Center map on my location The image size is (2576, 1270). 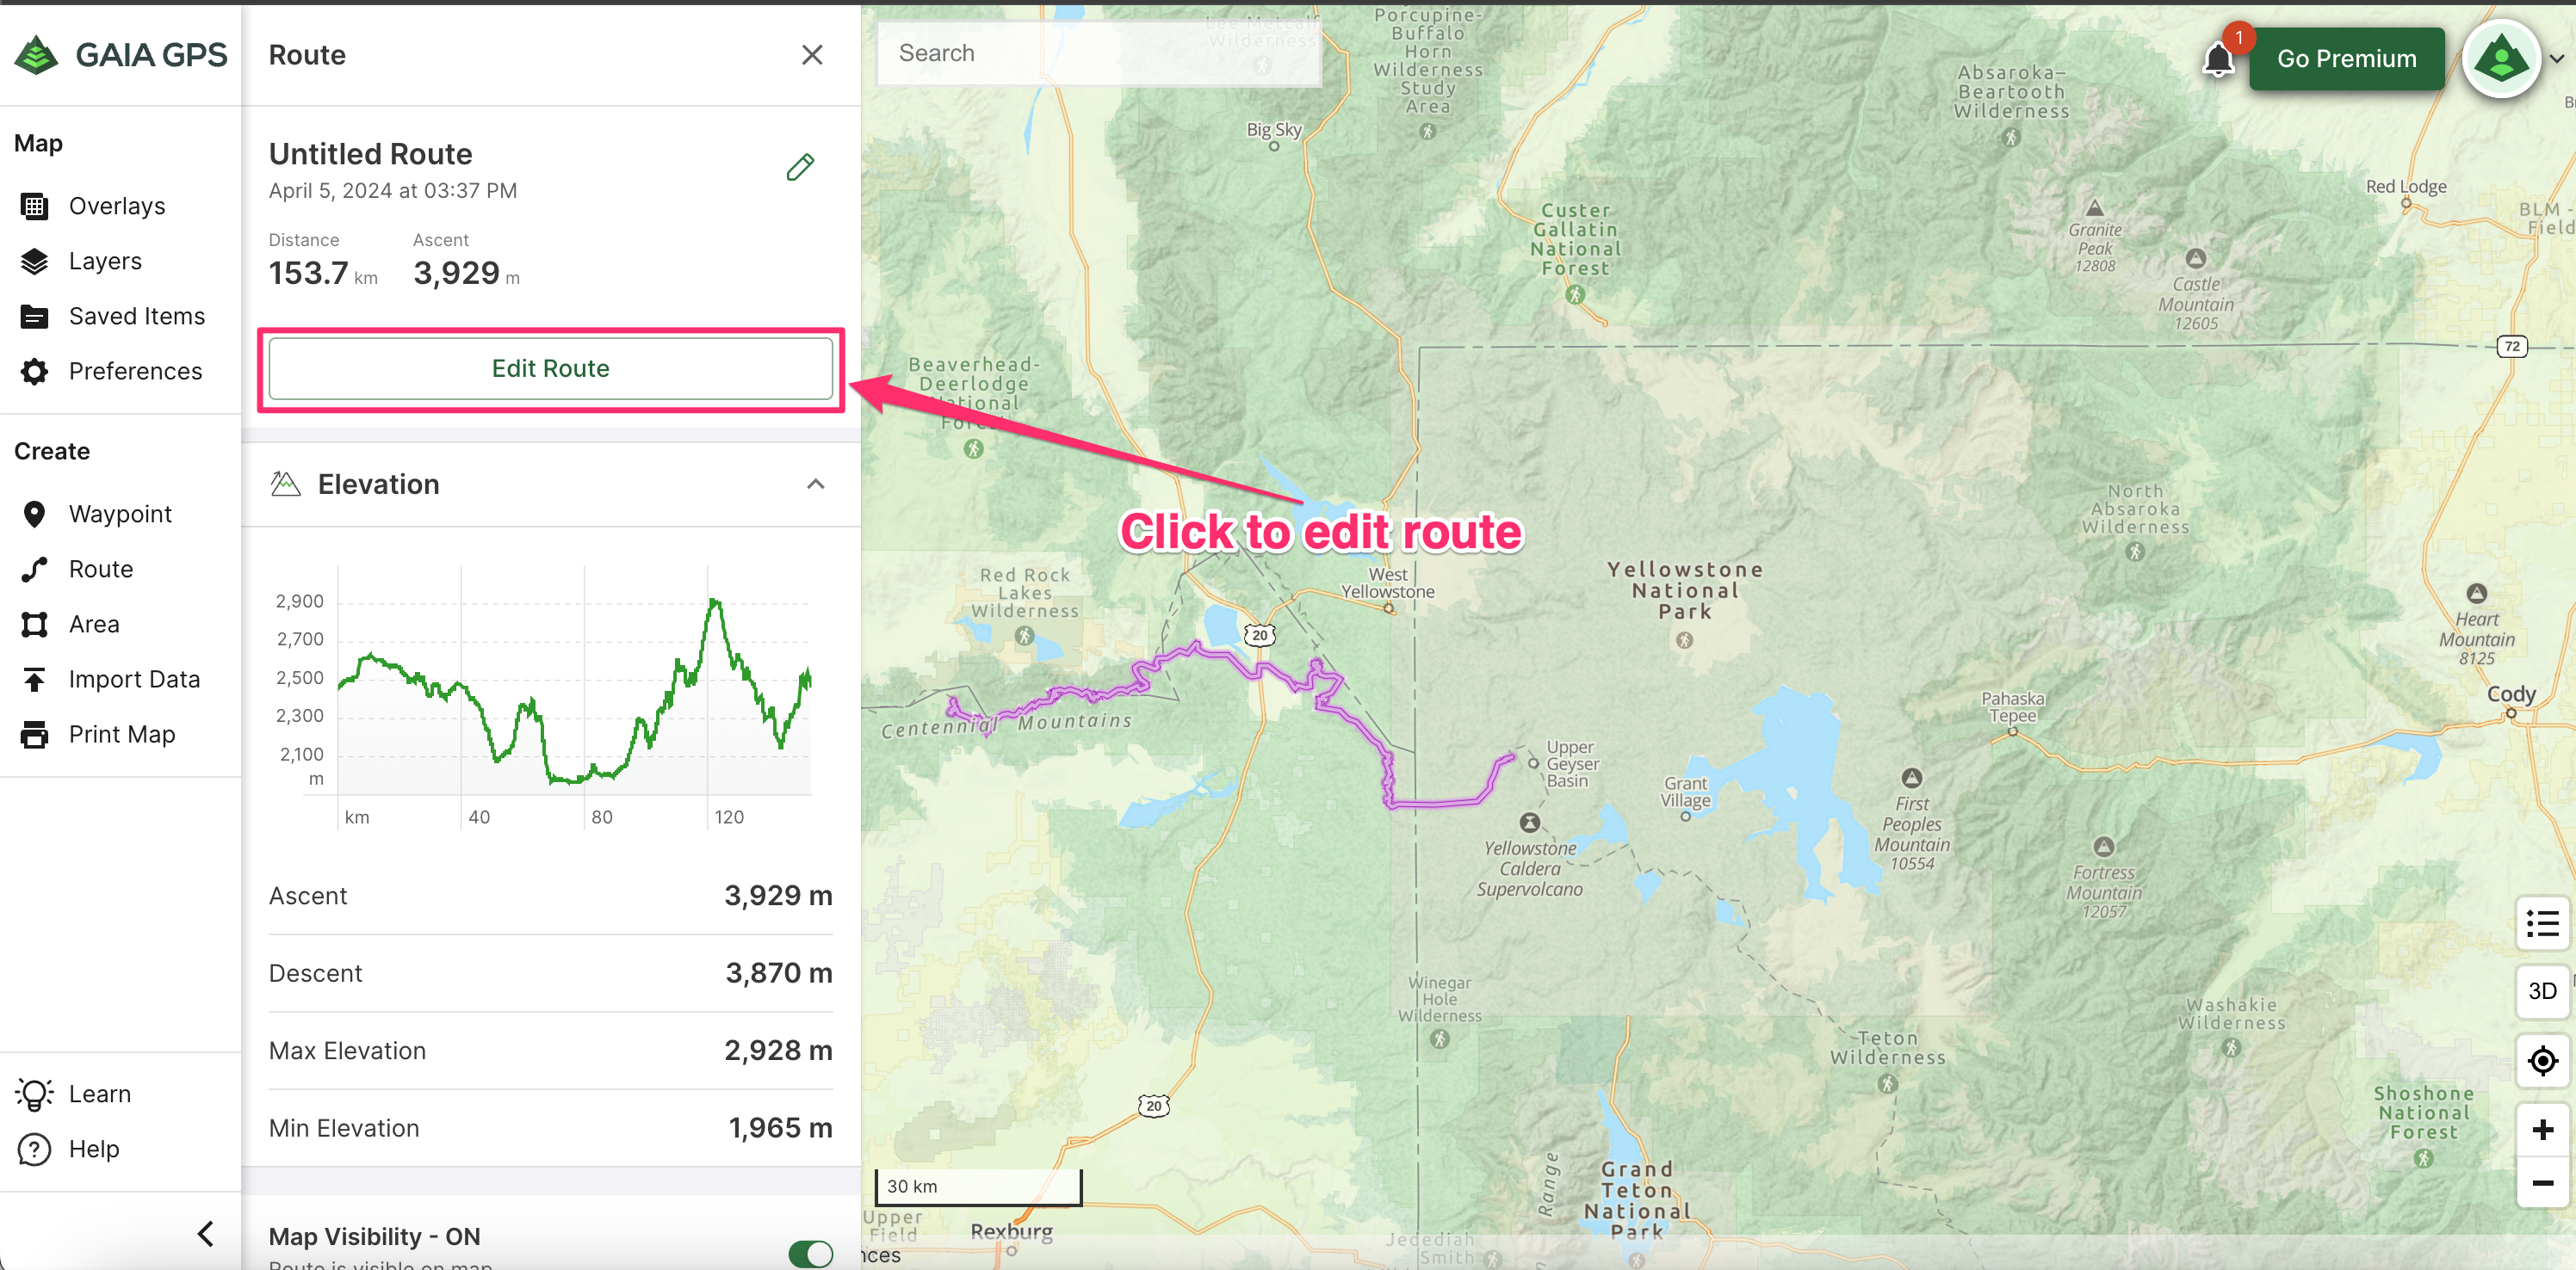point(2542,1060)
